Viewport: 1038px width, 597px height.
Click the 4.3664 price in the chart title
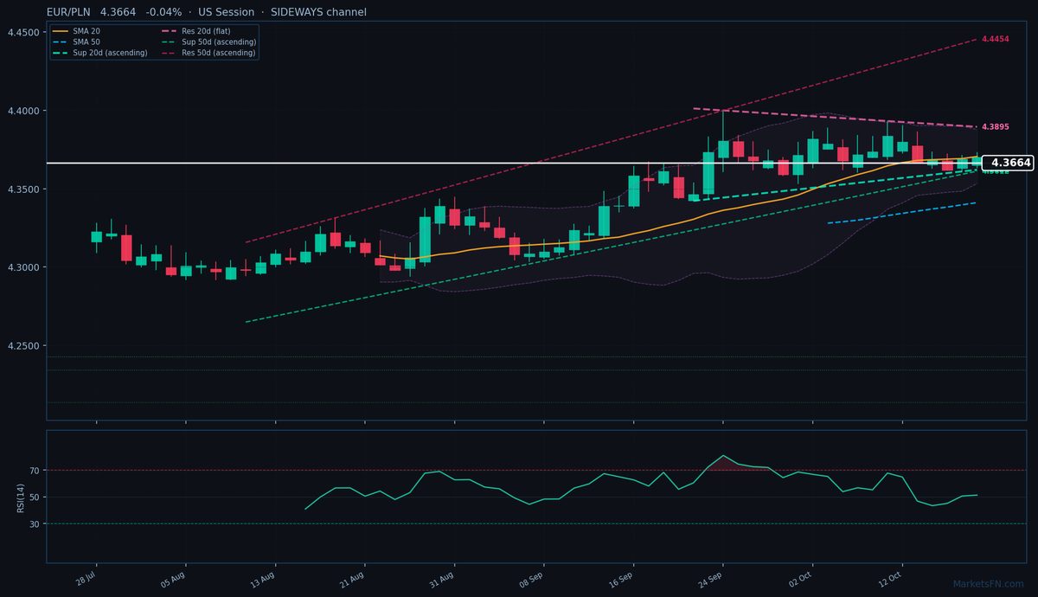118,12
